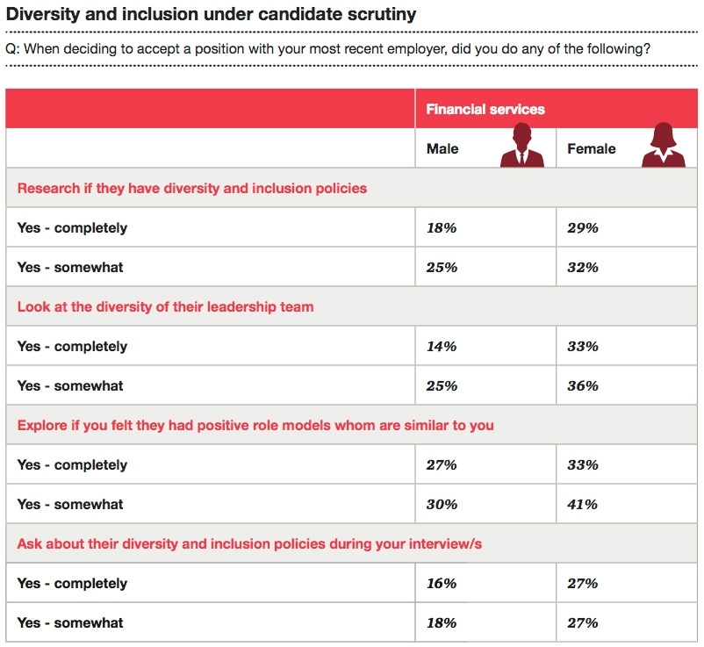Screen dimensions: 704x647
Task: Click the Male column label
Action: tap(442, 149)
